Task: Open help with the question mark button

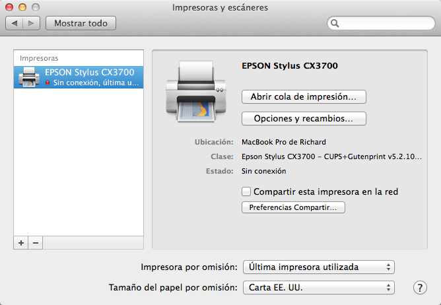Action: (419, 288)
